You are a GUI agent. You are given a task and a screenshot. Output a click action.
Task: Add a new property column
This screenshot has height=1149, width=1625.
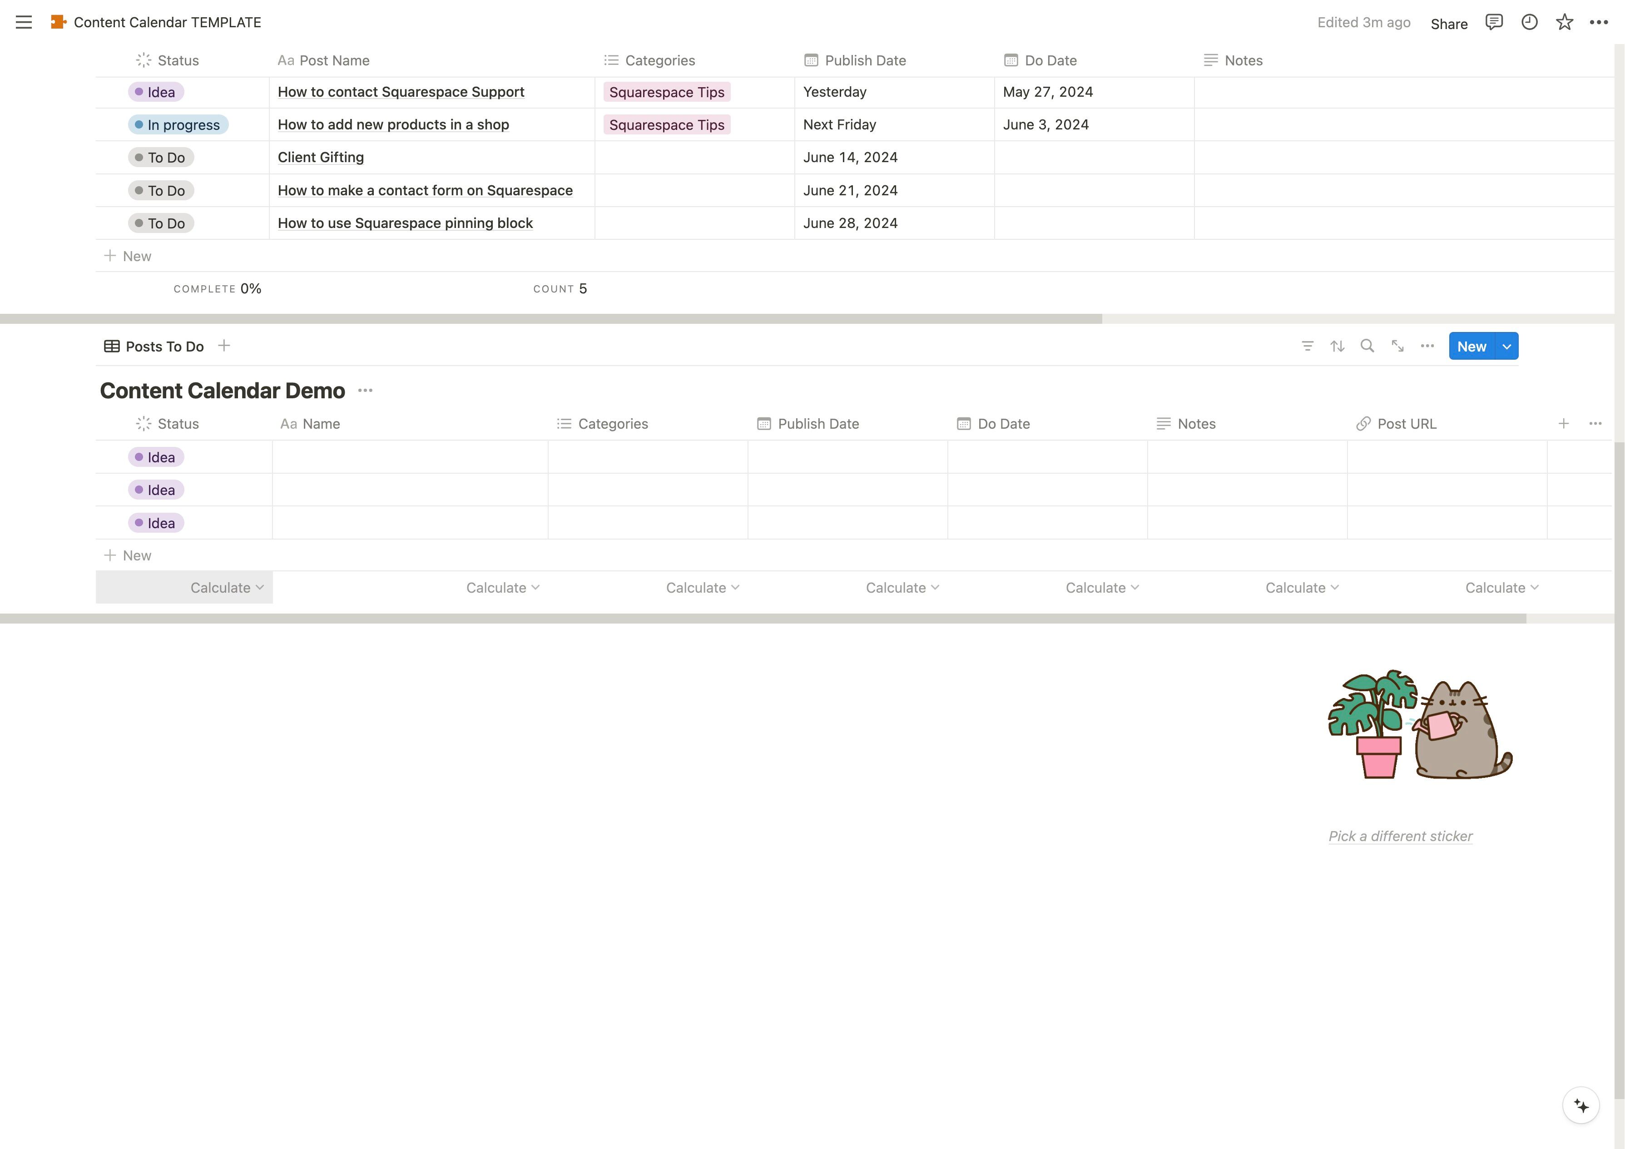click(1563, 423)
